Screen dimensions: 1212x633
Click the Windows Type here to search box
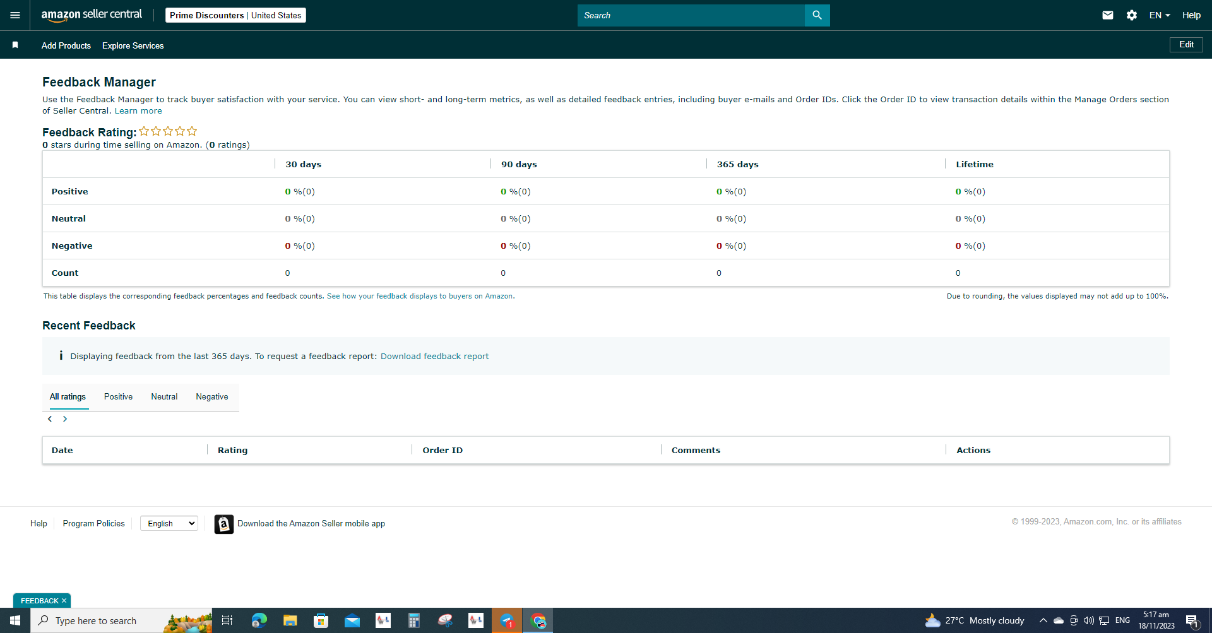(x=121, y=620)
